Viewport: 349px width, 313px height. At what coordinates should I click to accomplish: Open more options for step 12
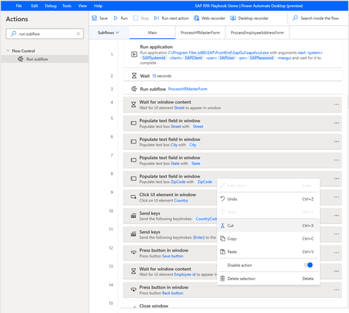pos(336,252)
